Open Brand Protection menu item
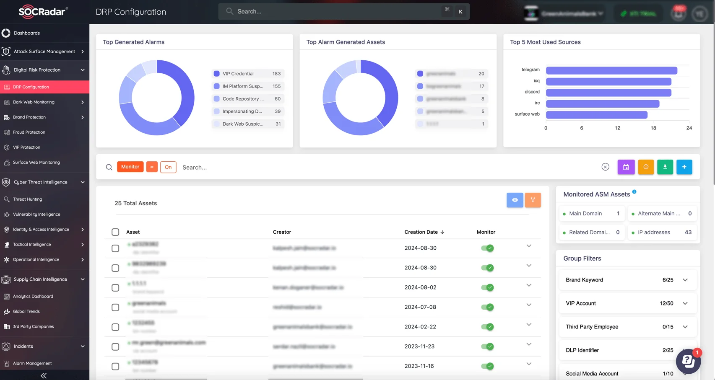The width and height of the screenshot is (715, 380). coord(44,117)
